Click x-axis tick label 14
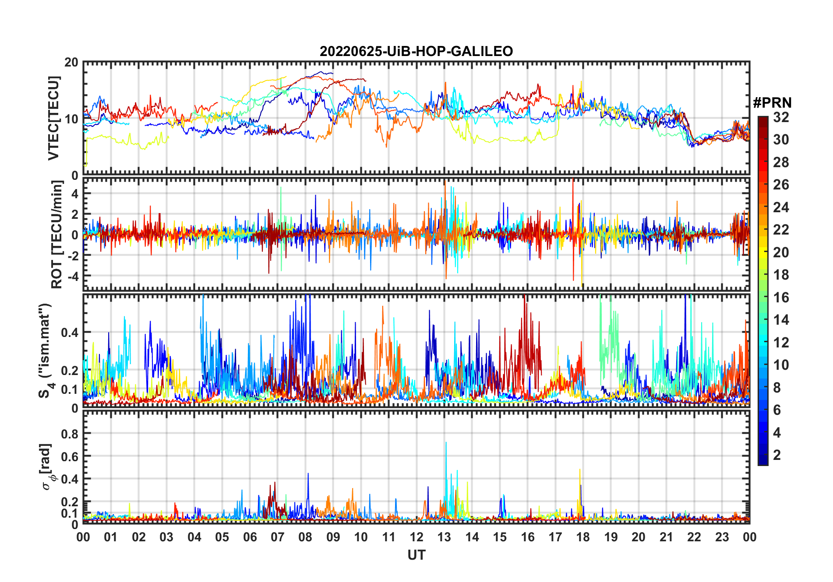This screenshot has height=582, width=833. pos(472,537)
